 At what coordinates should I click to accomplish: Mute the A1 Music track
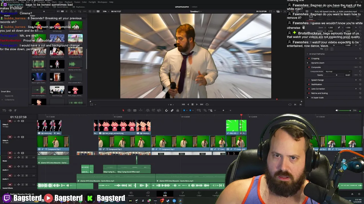26,157
